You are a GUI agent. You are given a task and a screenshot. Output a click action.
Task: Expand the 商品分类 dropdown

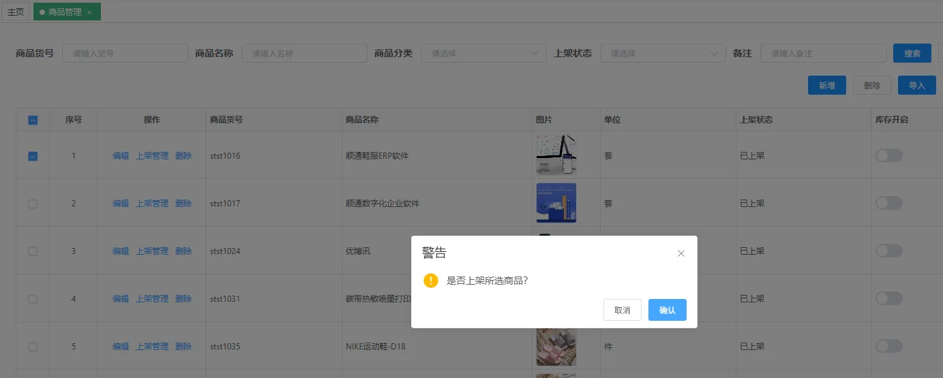(483, 53)
